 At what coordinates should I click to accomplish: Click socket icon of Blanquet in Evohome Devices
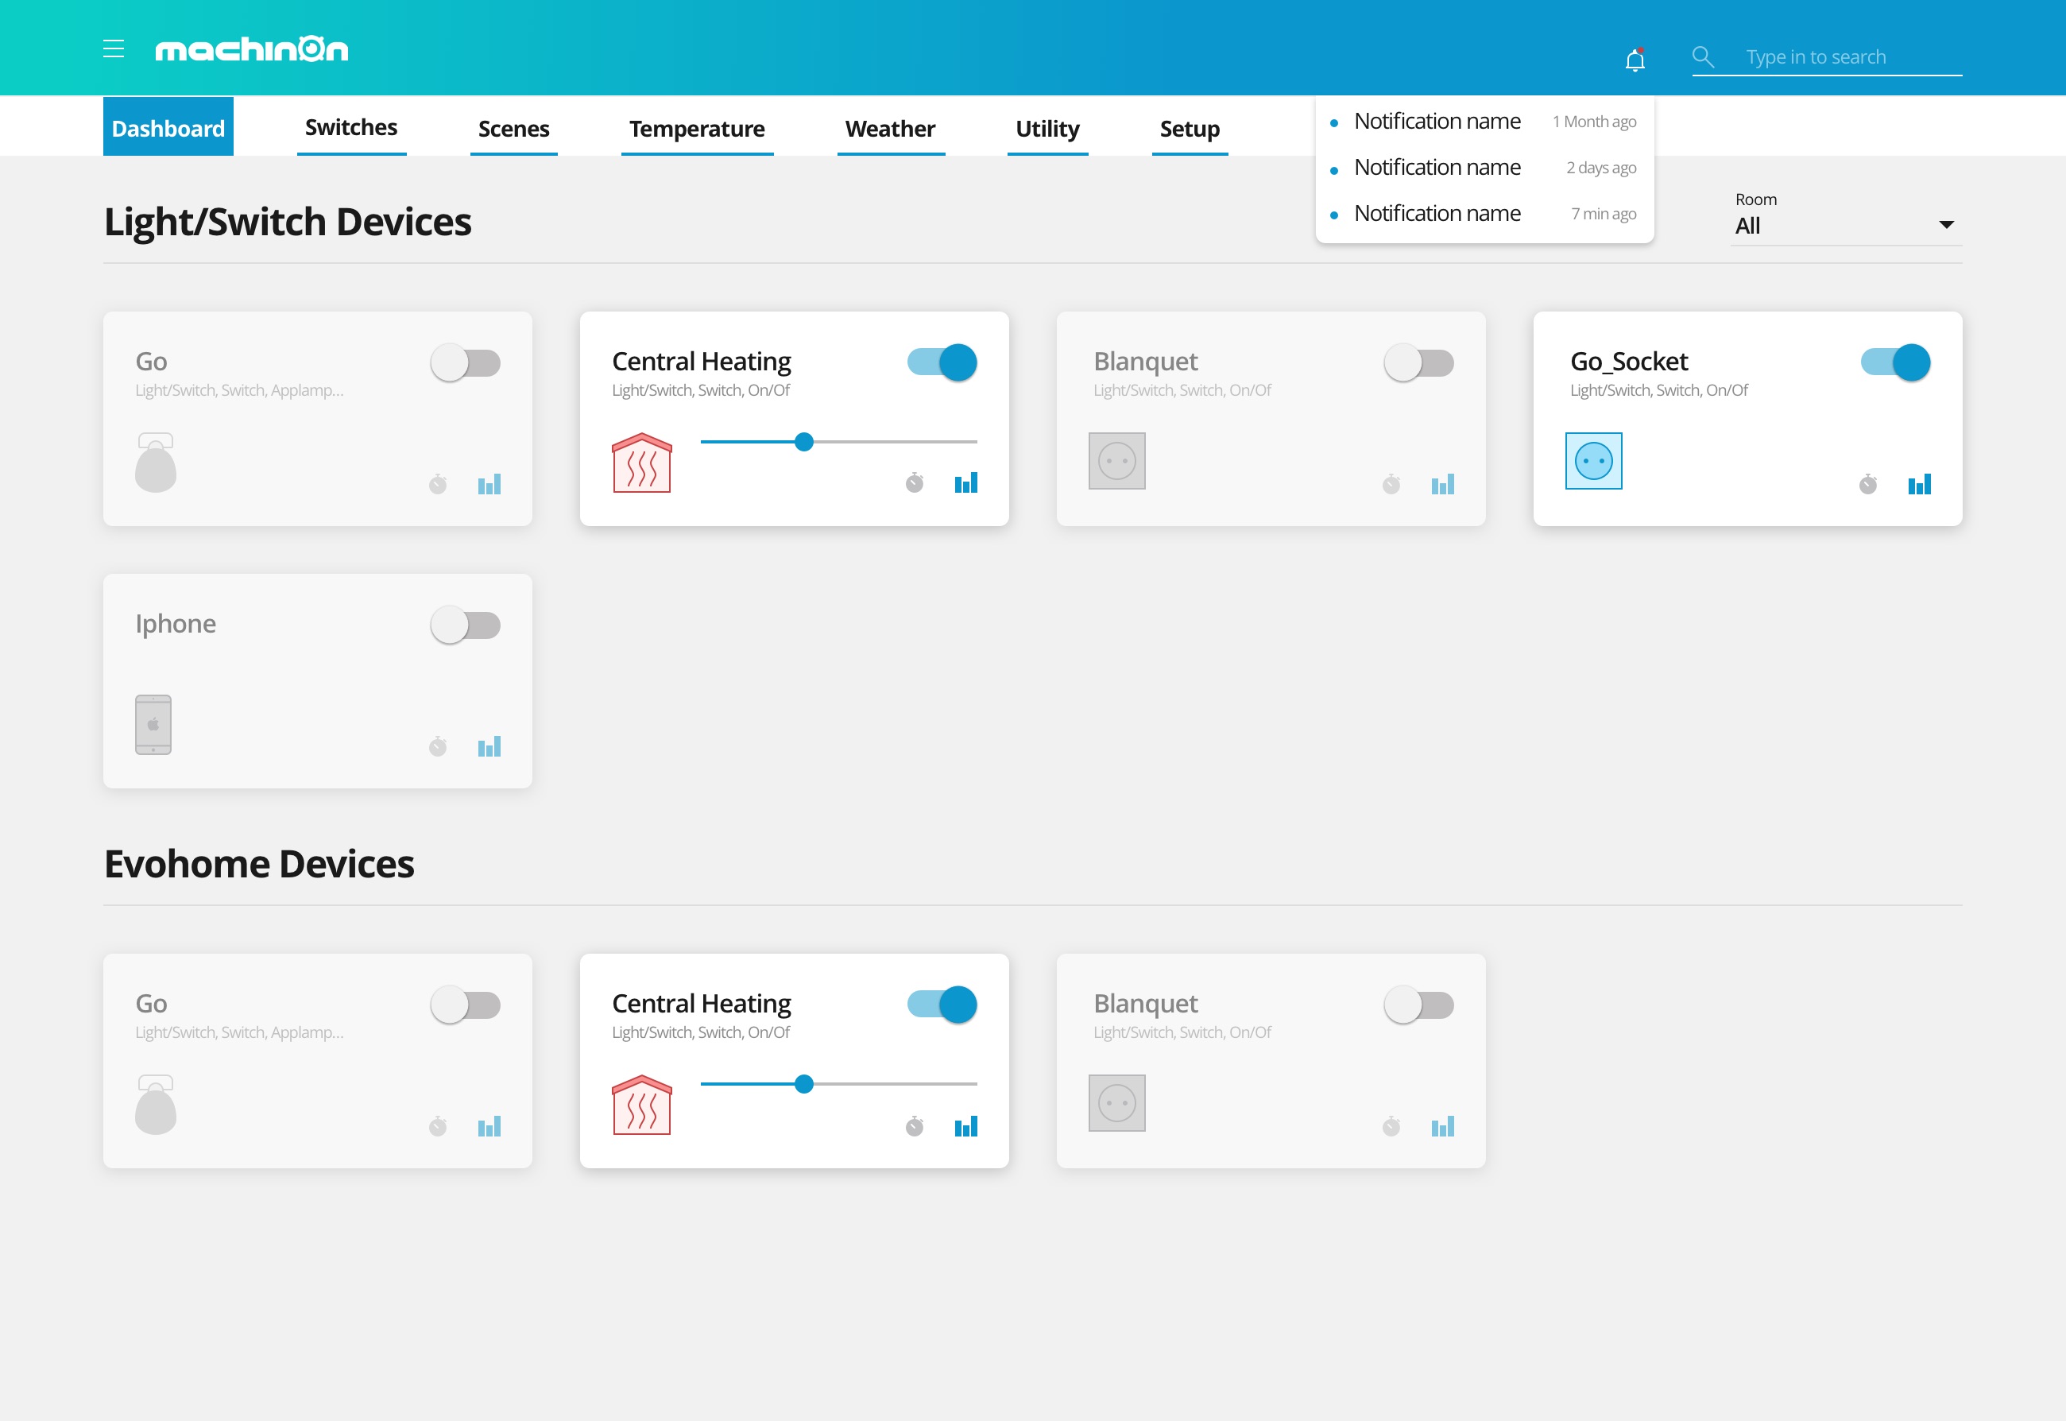[1117, 1103]
